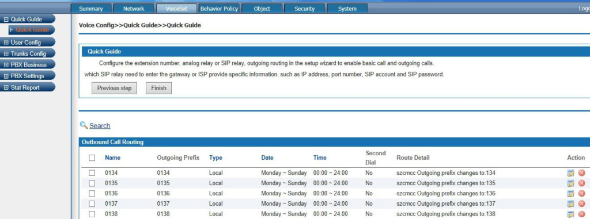Sort table by Time column header
Image resolution: width=590 pixels, height=219 pixels.
(320, 157)
